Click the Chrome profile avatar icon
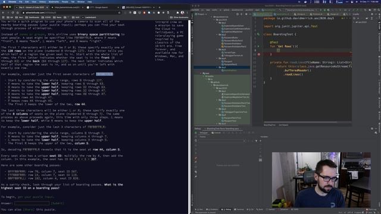The width and height of the screenshot is (381, 214). [x=183, y=12]
